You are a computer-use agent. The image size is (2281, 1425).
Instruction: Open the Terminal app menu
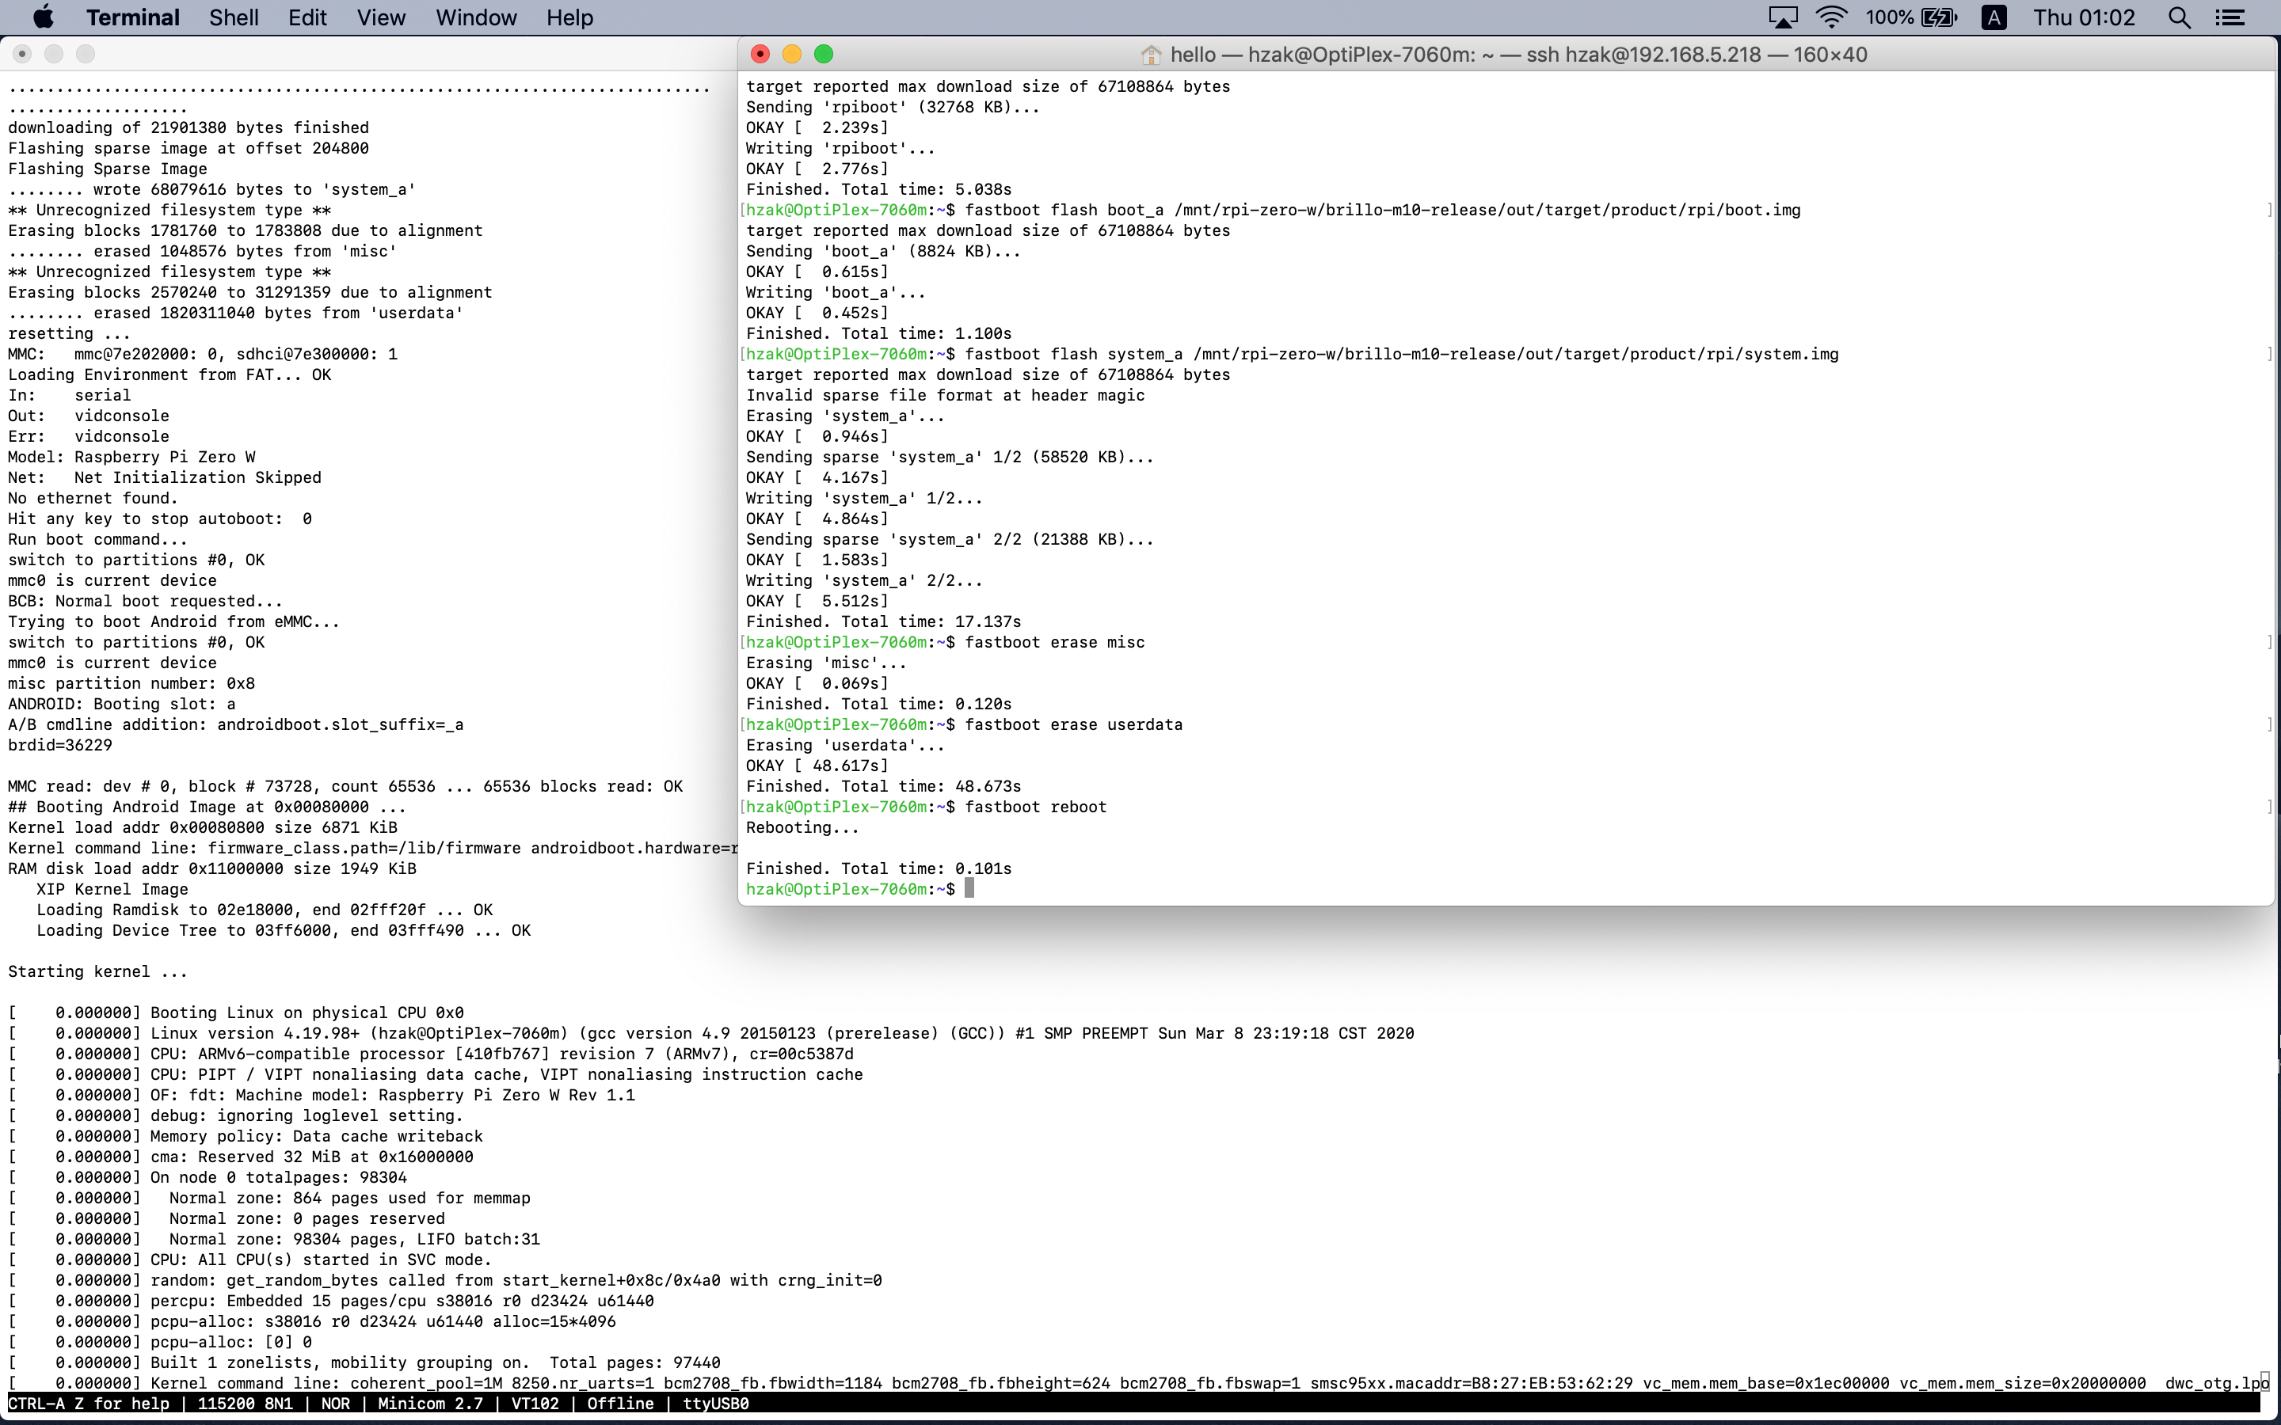click(132, 17)
